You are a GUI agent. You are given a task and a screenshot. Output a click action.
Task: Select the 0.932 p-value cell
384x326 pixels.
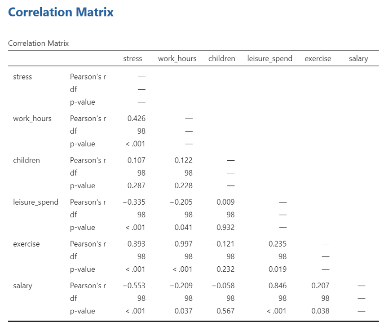225,227
